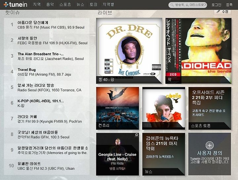Click the pencil edit icon
Screen dimensions: 238x180
coord(218,12)
